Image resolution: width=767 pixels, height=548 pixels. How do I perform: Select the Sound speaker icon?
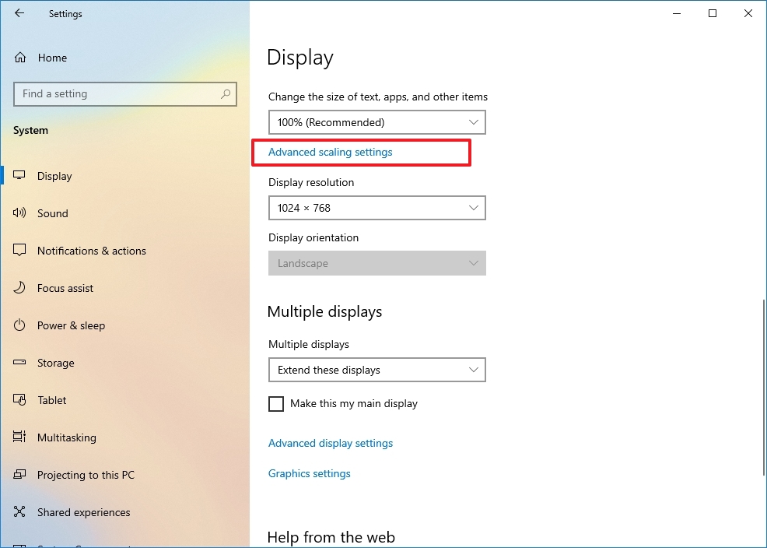click(19, 213)
